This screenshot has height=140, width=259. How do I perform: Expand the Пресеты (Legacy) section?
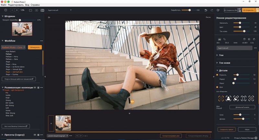pyautogui.click(x=3, y=135)
